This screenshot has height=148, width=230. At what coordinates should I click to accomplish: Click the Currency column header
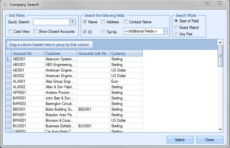click(x=126, y=53)
